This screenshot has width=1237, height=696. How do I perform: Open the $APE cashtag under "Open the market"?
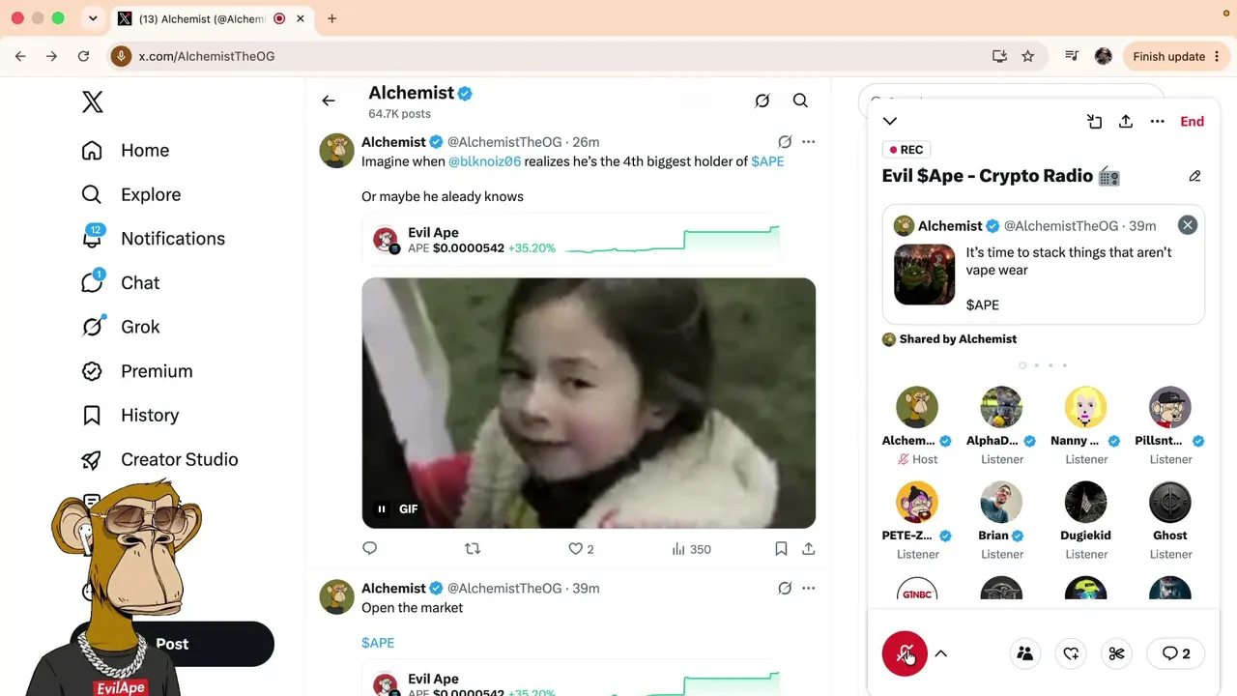coord(378,643)
